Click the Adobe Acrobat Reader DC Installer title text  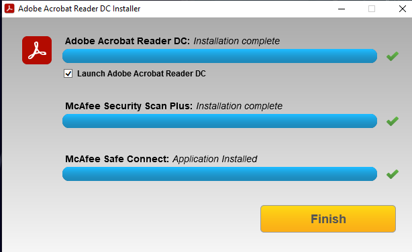[79, 9]
